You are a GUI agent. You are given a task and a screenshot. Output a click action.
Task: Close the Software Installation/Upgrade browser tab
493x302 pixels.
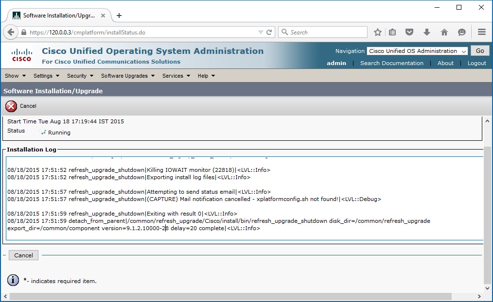pyautogui.click(x=103, y=16)
